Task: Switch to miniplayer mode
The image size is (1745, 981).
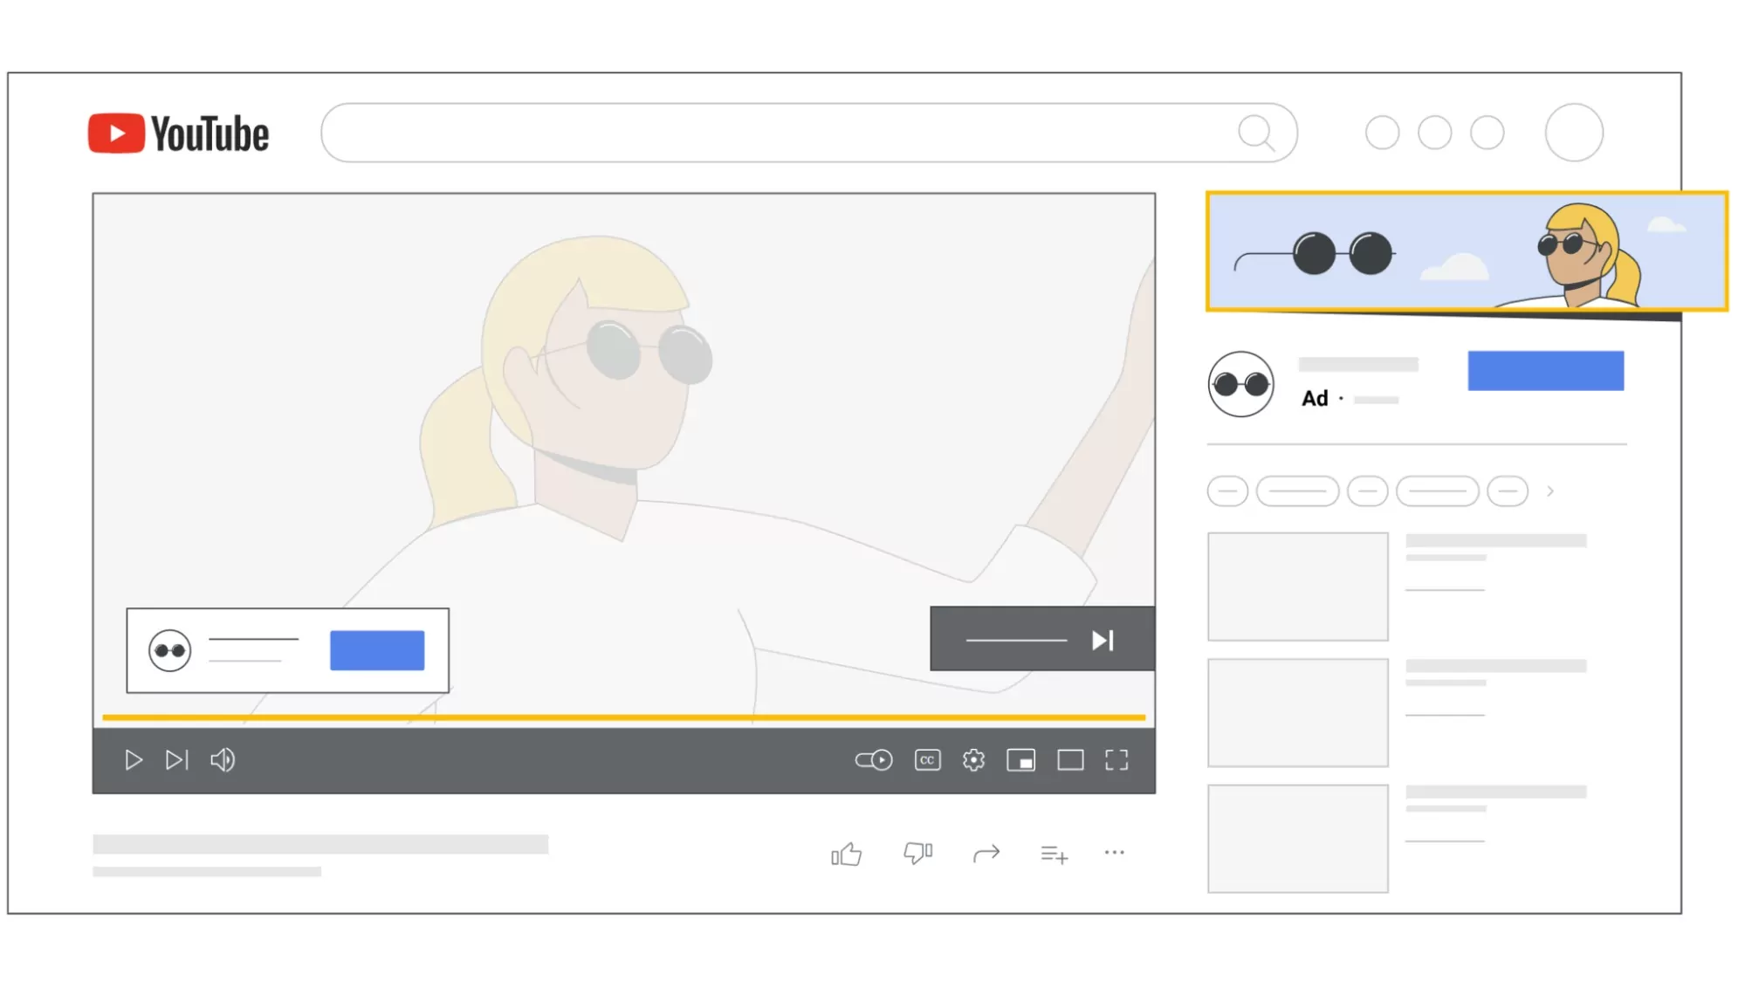Action: click(x=1020, y=760)
